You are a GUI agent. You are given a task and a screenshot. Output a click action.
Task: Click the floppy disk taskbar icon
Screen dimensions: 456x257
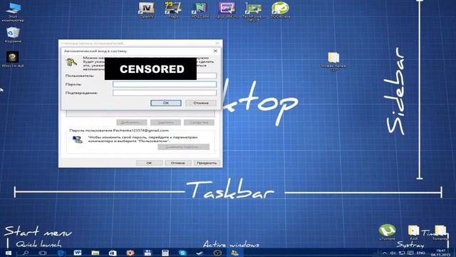[x=147, y=253]
